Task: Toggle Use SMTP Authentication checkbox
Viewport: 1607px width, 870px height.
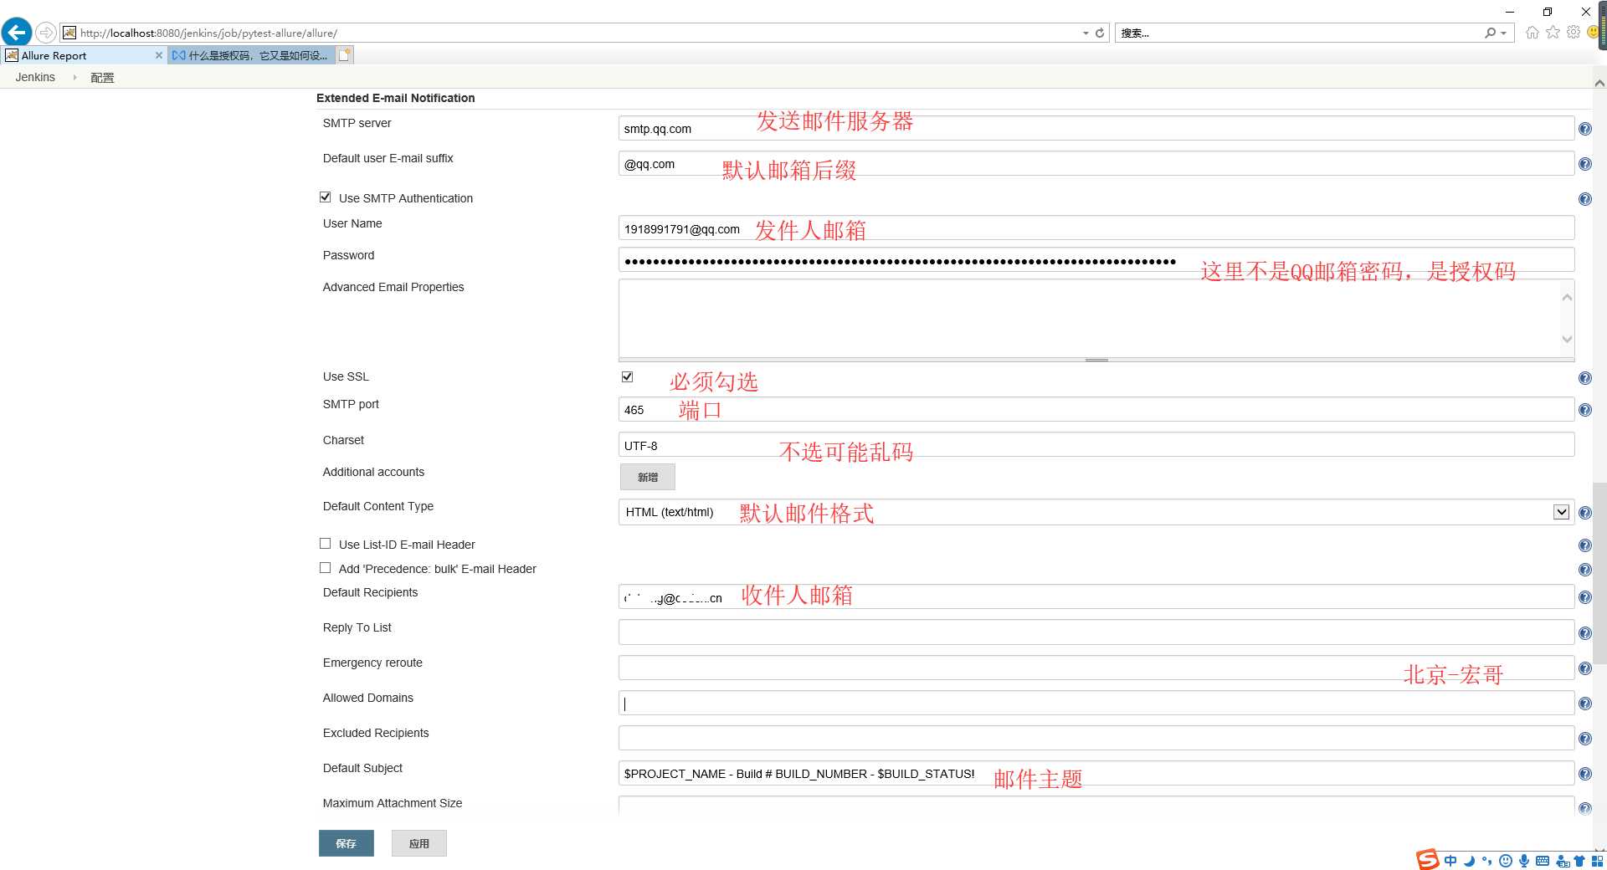Action: pos(326,197)
